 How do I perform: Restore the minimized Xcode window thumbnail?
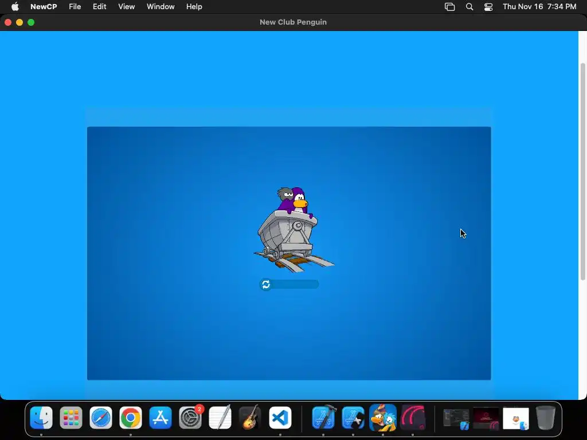tap(456, 419)
